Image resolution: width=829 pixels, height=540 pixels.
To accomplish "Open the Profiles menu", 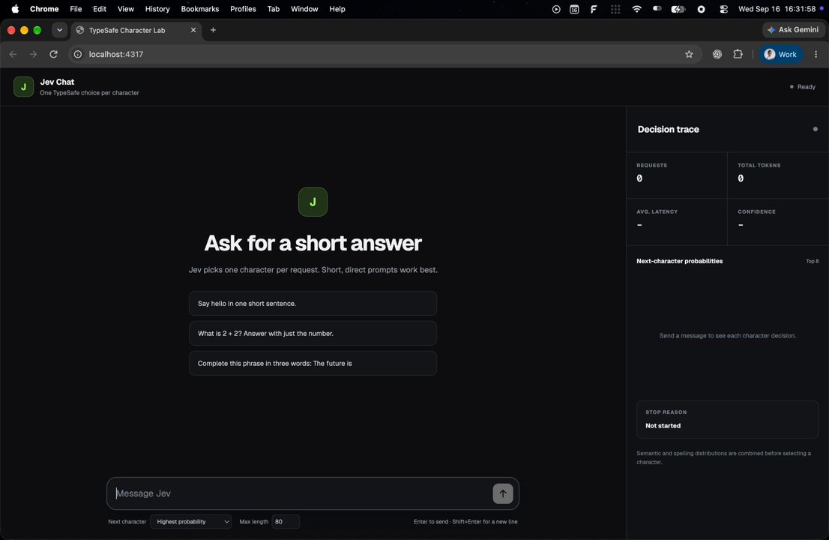I will [x=243, y=9].
